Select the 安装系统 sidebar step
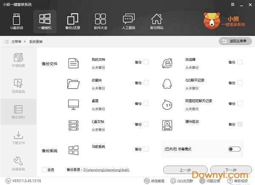Viewport: 255px width, 185px height. (x=18, y=163)
